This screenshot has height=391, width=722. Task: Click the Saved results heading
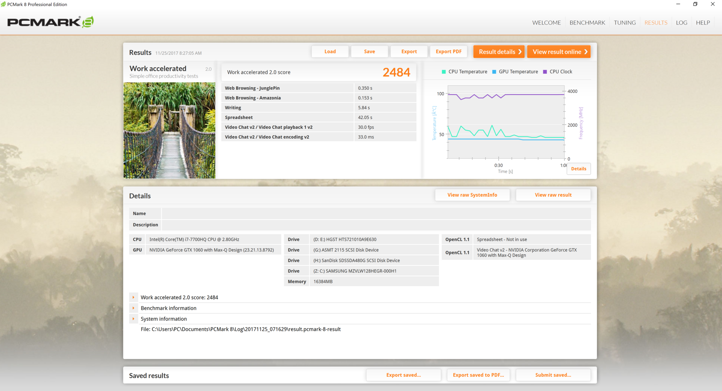click(x=149, y=376)
